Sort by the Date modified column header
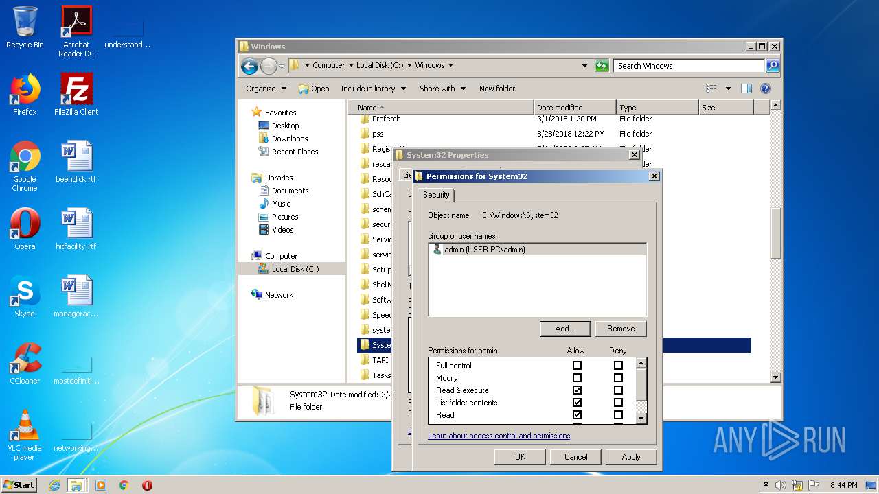The height and width of the screenshot is (494, 879). click(x=575, y=108)
